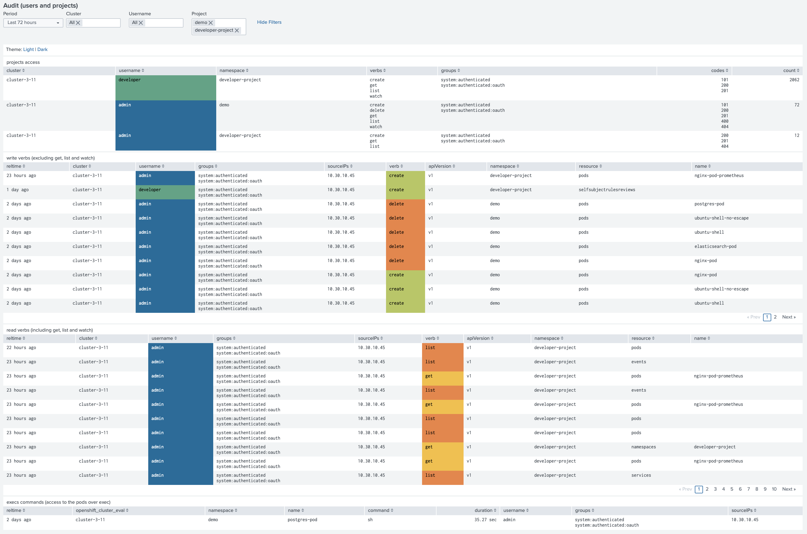Remove the developer-project filter tag

point(237,30)
